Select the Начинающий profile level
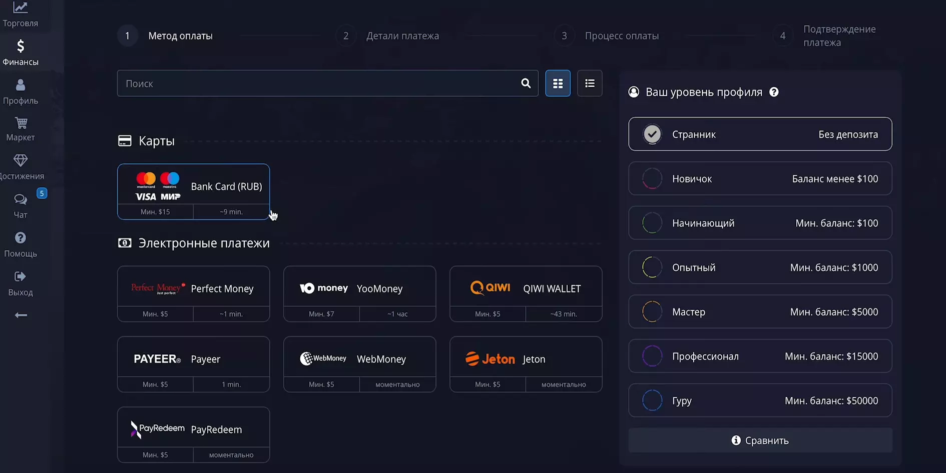 (760, 223)
